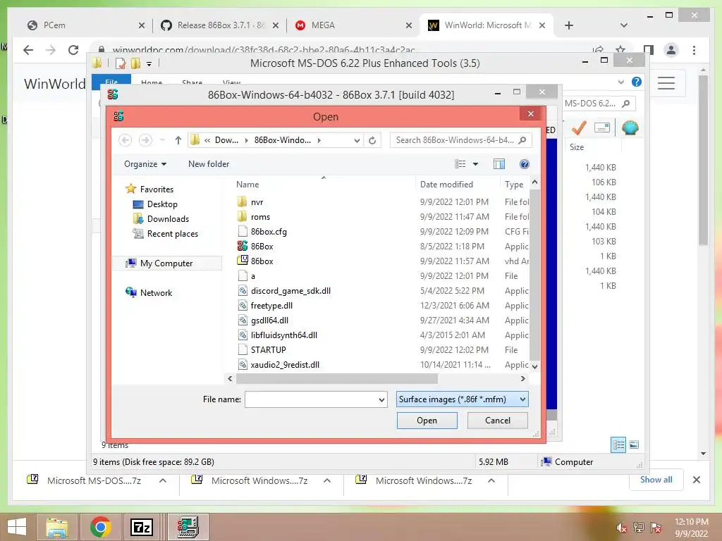The image size is (722, 541).
Task: Open the view options dropdown arrow
Action: [x=476, y=163]
